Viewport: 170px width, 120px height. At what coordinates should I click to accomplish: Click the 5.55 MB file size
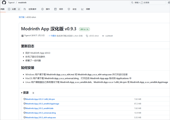[x=138, y=117]
